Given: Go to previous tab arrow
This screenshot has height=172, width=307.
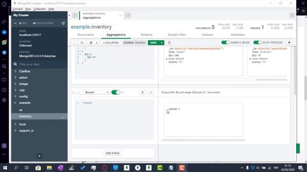Looking at the screenshot, I should tap(75, 15).
